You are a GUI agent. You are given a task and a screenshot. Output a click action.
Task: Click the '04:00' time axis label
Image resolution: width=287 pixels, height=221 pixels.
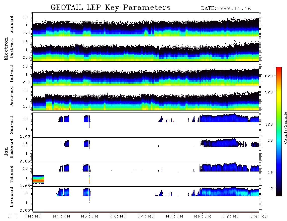coord(146,217)
